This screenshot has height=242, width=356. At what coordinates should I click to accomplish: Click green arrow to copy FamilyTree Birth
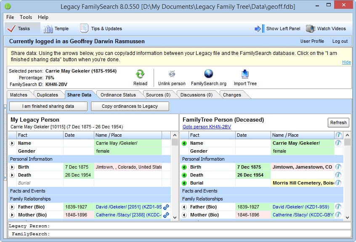[x=184, y=167]
